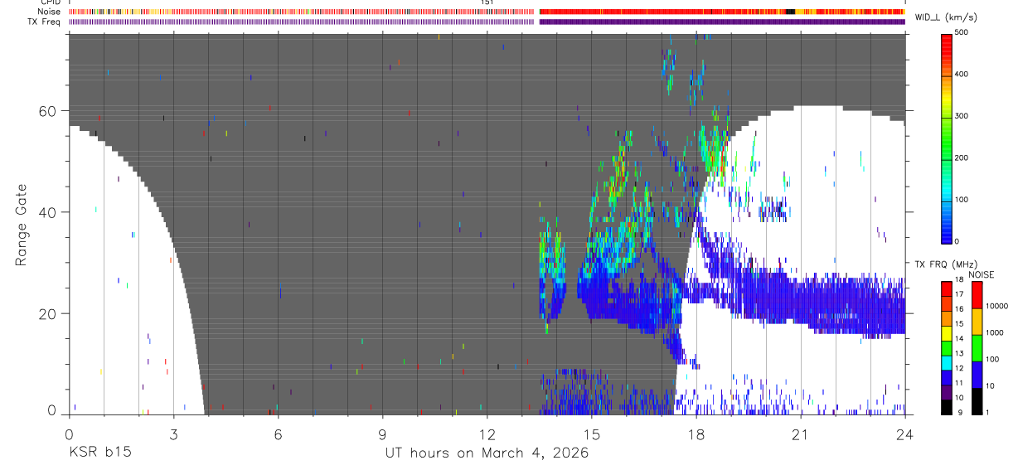The width and height of the screenshot is (1018, 470).
Task: Pick the blue segment of NOISE legend
Action: [x=977, y=373]
